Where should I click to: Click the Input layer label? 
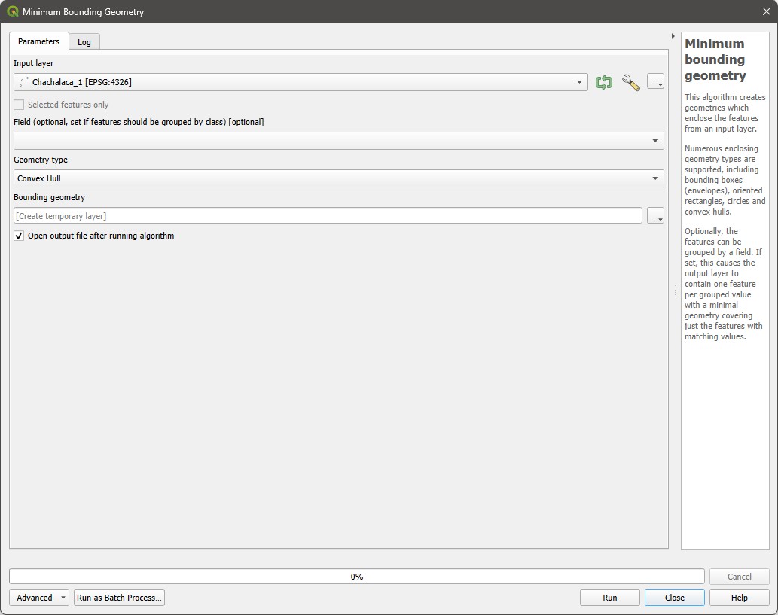(33, 63)
